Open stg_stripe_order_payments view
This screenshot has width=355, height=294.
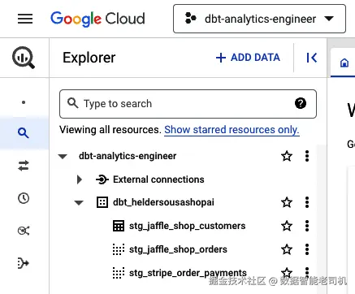(188, 273)
